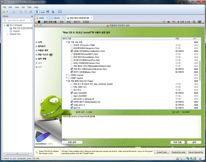
Task: Expand the HDEF Layout group
Action: coord(67,78)
